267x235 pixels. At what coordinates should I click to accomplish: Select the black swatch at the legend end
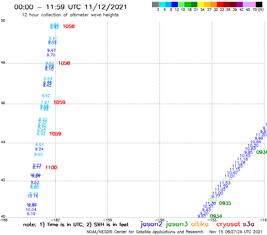[259, 4]
